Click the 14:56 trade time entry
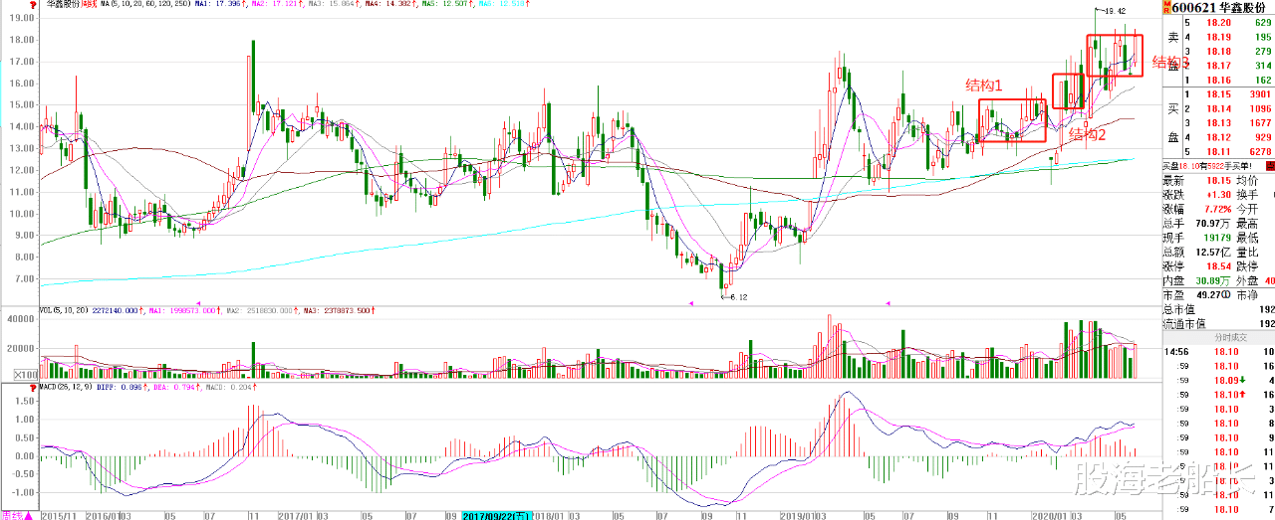 pyautogui.click(x=1176, y=352)
